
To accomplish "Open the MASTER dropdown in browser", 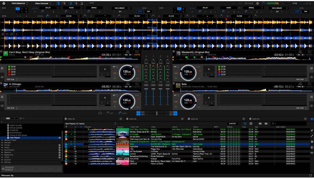I will tap(234, 124).
